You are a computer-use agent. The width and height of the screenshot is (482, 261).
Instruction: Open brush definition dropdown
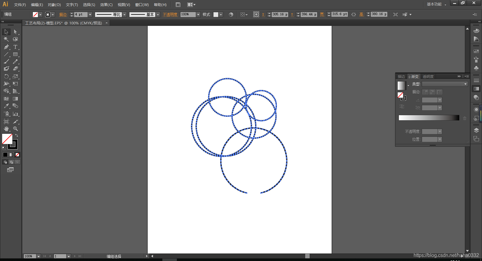pos(158,14)
